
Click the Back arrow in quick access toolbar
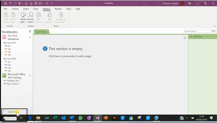(5, 4)
